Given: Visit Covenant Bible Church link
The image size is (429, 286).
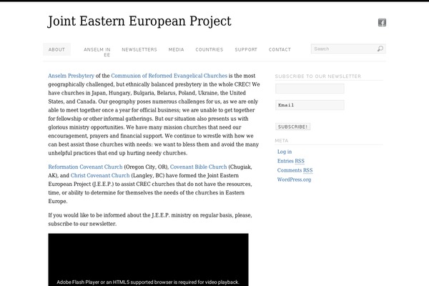Looking at the screenshot, I should 198,167.
